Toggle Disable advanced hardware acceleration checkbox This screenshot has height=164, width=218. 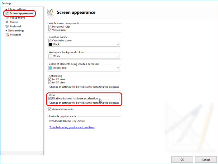click(50, 99)
